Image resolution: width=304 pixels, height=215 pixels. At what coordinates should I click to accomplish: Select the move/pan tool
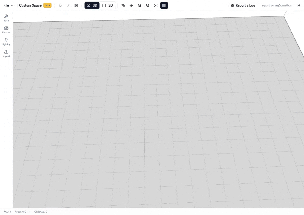(131, 5)
